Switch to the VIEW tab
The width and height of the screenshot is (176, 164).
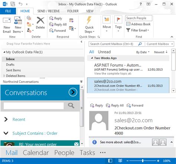tap(90, 11)
